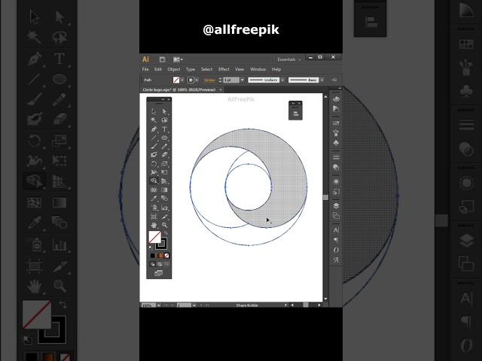Viewport: 482px width, 361px height.
Task: Select the Slice tool
Action: tap(164, 217)
